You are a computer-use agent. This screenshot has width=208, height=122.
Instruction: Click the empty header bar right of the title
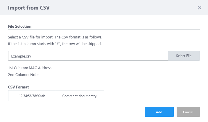point(122,8)
